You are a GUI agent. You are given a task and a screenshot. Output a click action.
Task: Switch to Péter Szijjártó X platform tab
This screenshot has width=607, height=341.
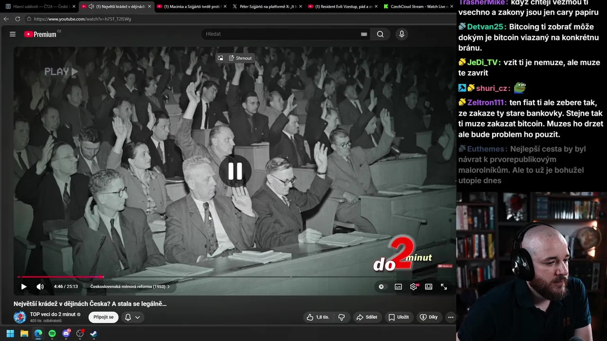tap(267, 6)
